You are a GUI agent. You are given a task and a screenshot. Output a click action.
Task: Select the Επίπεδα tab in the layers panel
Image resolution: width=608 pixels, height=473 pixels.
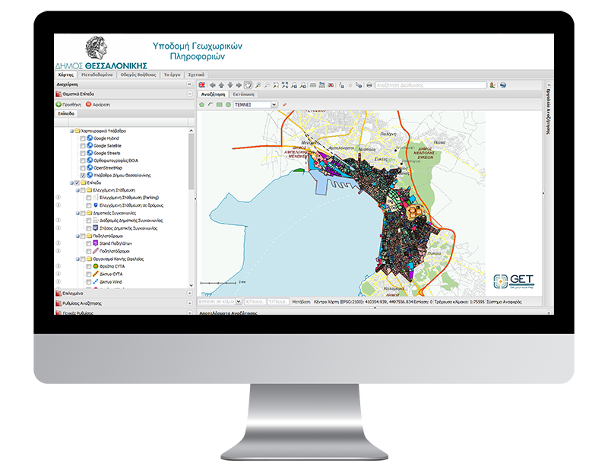click(66, 114)
